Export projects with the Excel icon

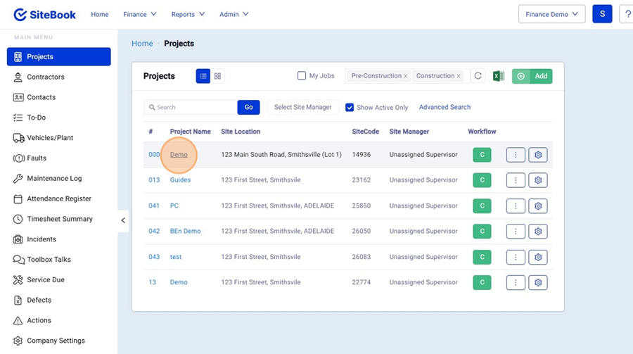click(498, 76)
